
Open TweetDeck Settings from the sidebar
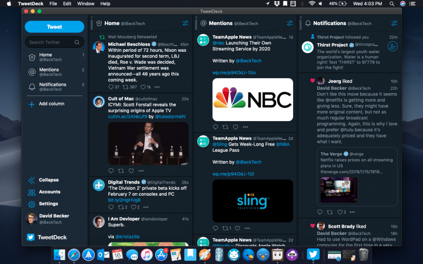pyautogui.click(x=32, y=204)
